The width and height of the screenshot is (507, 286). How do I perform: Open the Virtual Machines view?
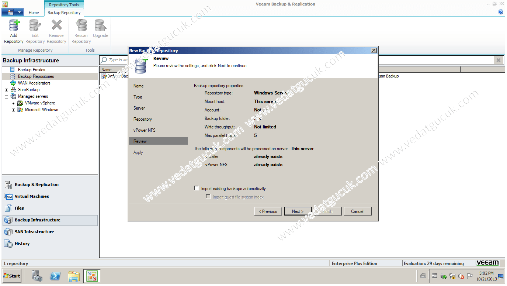(x=50, y=196)
